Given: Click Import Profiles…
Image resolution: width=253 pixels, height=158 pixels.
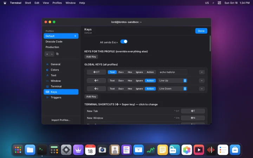Looking at the screenshot, I should point(61,120).
